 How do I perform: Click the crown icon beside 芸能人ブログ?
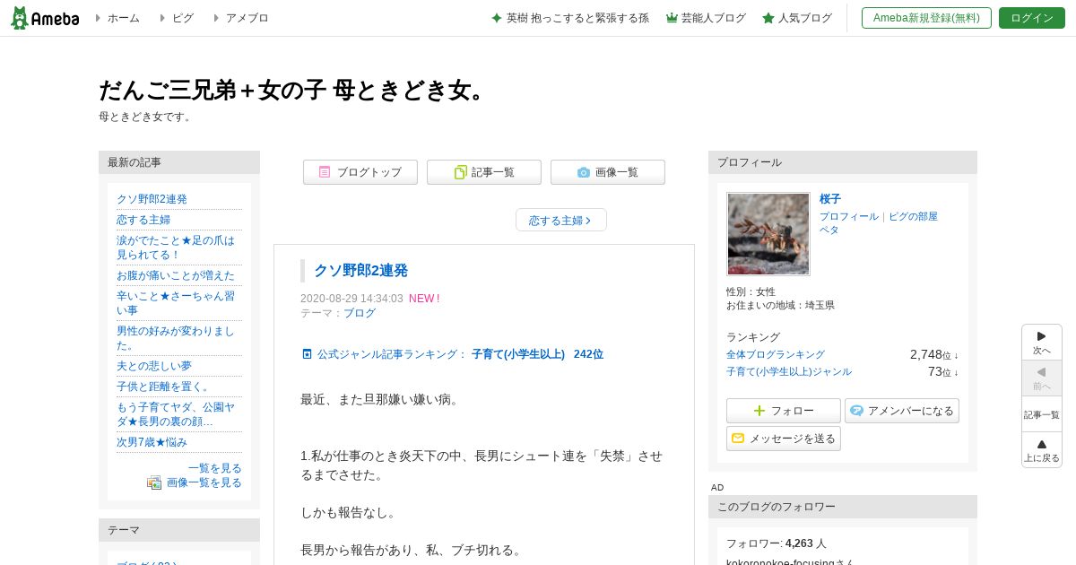click(672, 18)
